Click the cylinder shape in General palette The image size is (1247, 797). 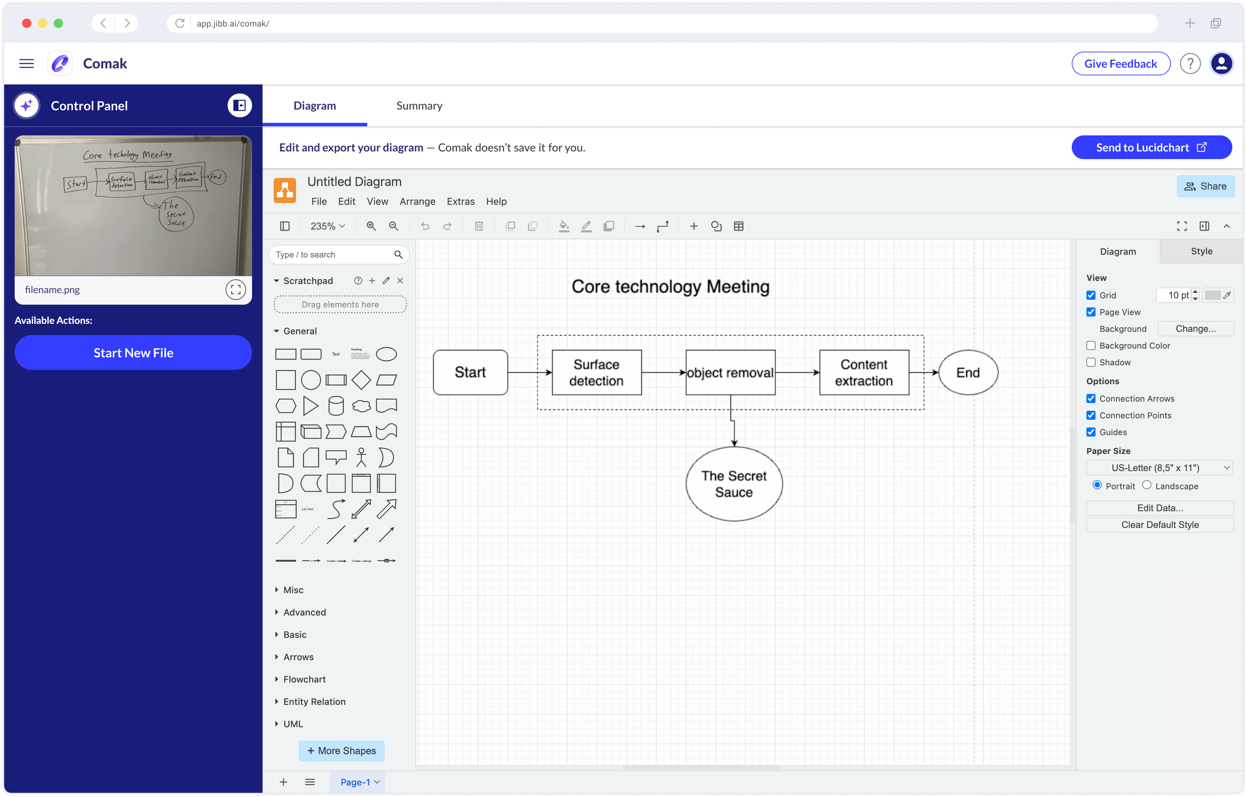[335, 406]
